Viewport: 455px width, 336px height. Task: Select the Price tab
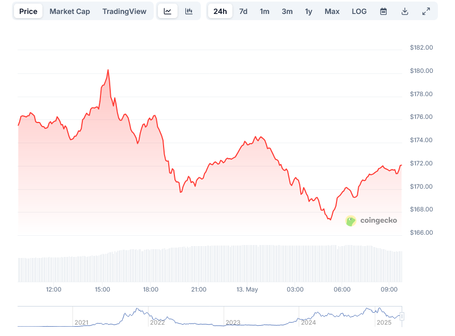28,11
